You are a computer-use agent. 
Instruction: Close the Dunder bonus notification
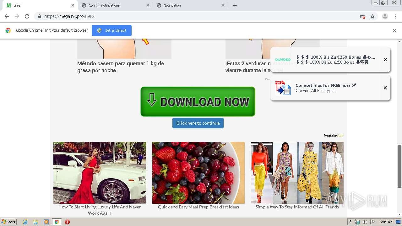(385, 60)
